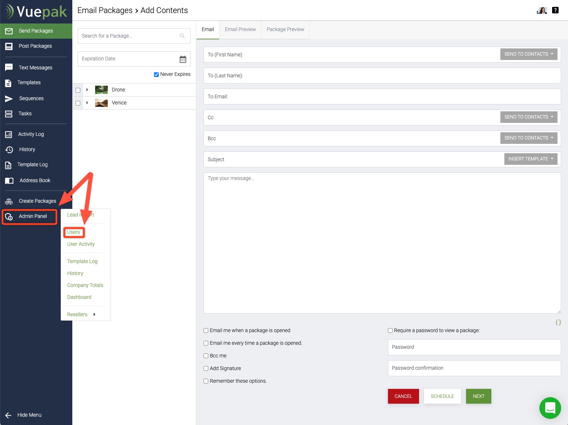Click the curly braces merge-field icon

558,322
